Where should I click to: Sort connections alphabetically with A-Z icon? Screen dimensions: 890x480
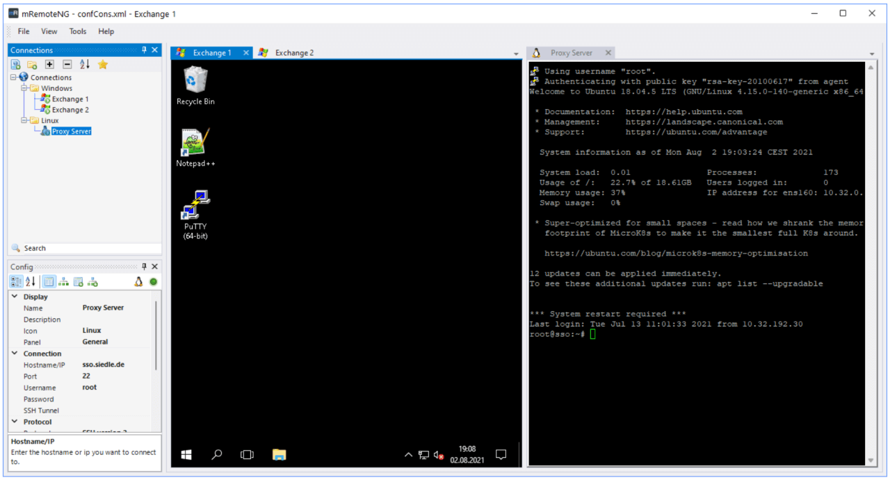coord(85,64)
